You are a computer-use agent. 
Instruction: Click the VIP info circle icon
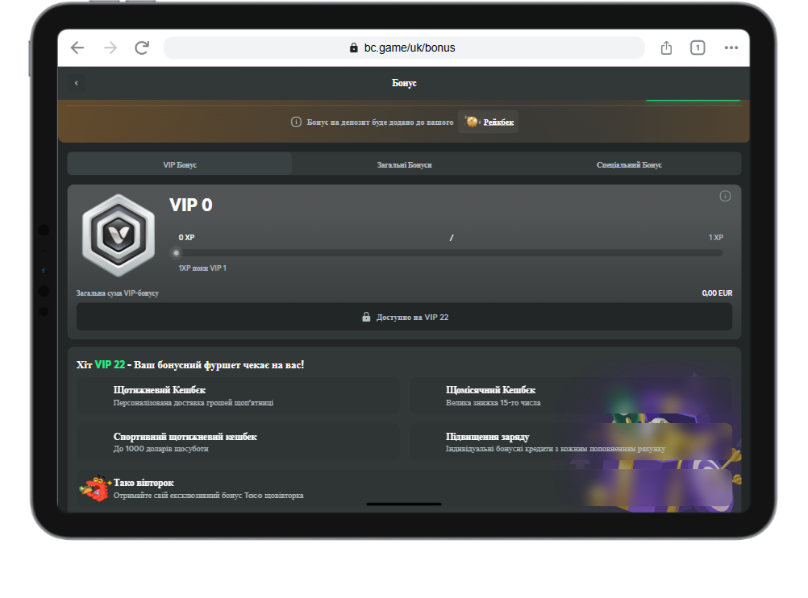coord(724,196)
